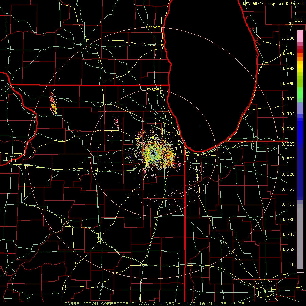
Task: Click the 100 NMI range ring label
Action: 153,27
